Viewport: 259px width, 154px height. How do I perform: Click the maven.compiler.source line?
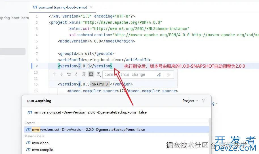point(122,91)
